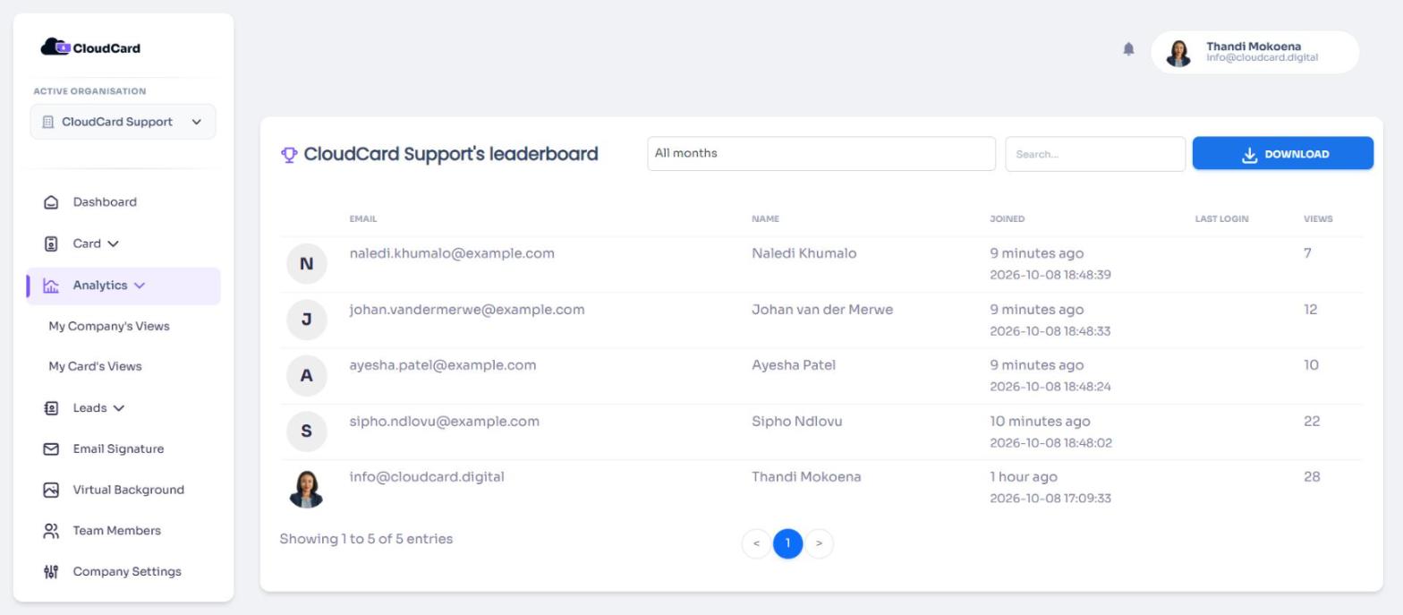Image resolution: width=1403 pixels, height=615 pixels.
Task: Click Johan van der Merwe's J avatar
Action: (306, 320)
